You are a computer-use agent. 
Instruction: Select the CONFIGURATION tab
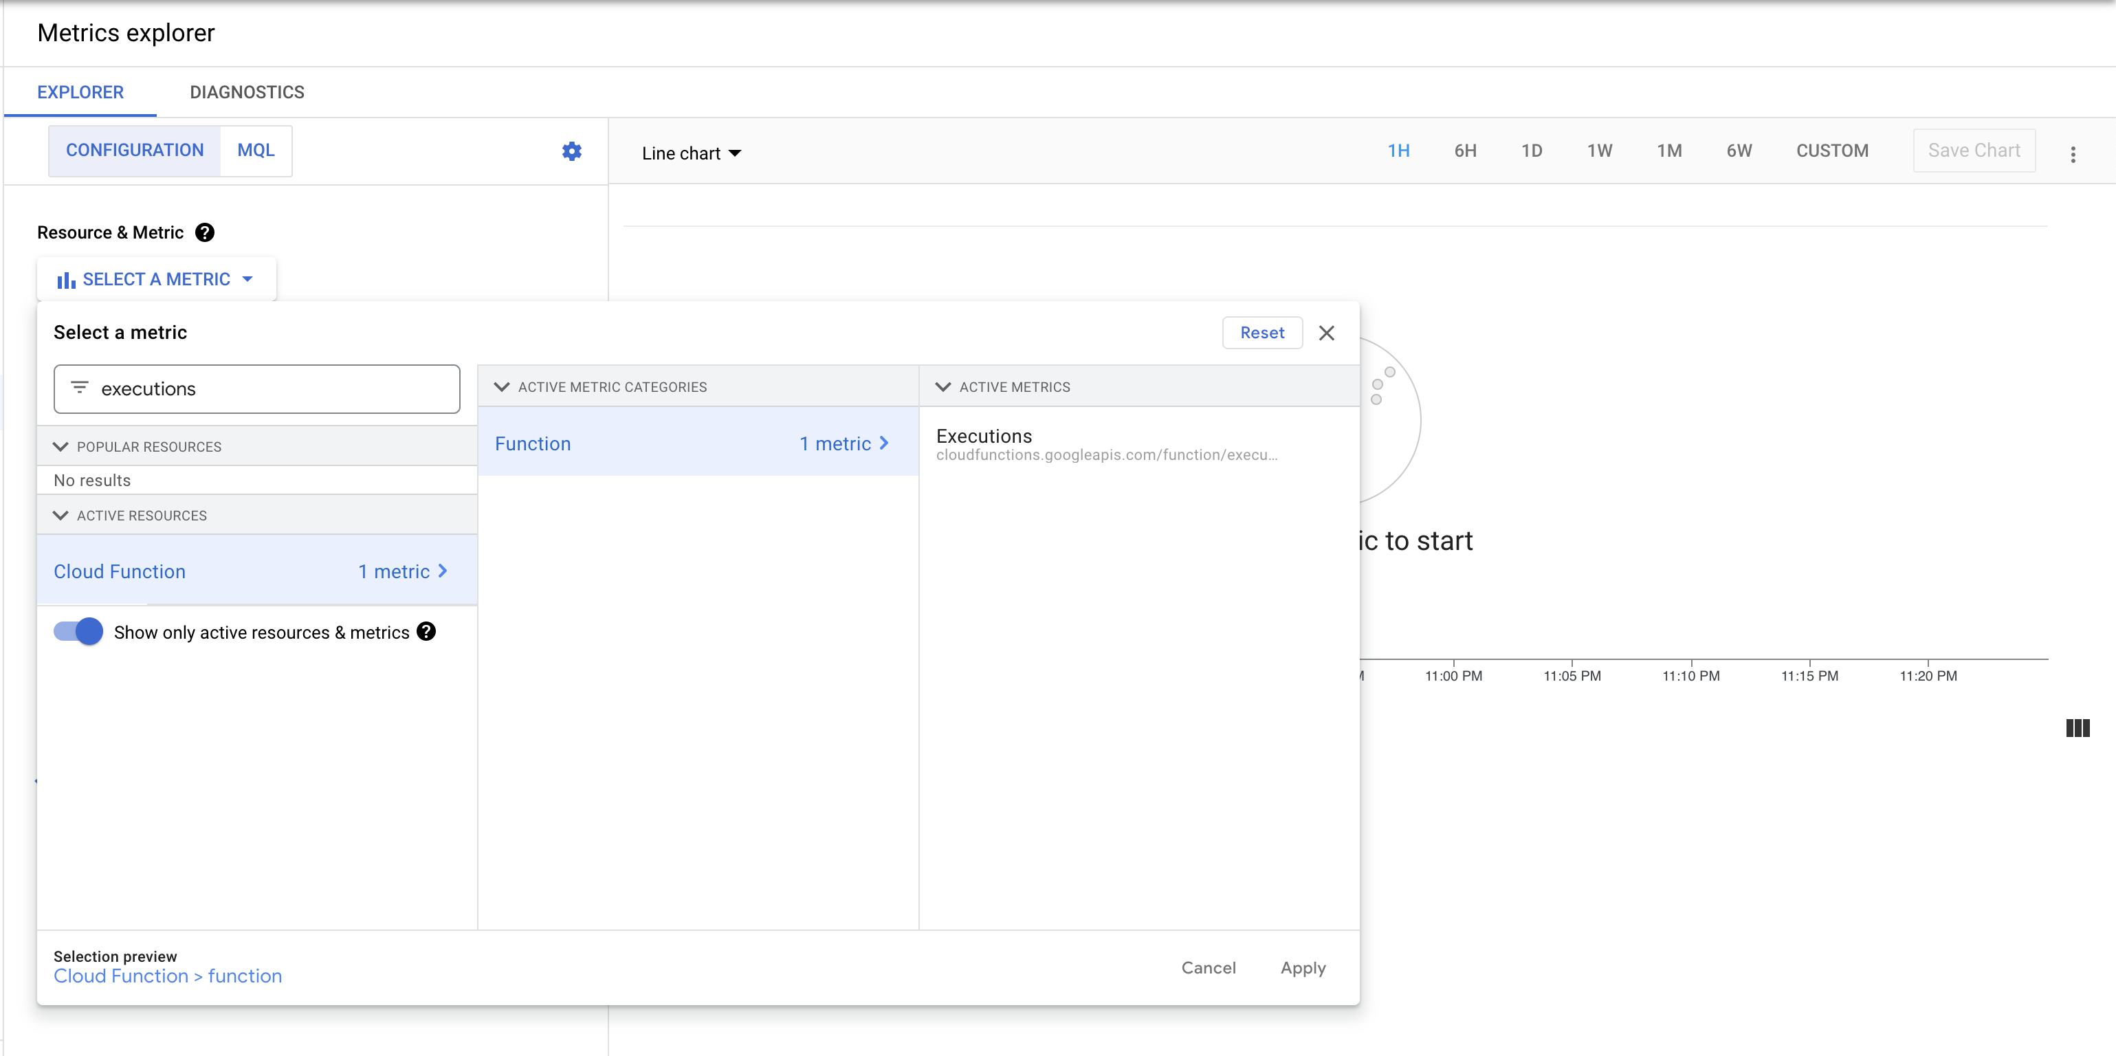135,151
